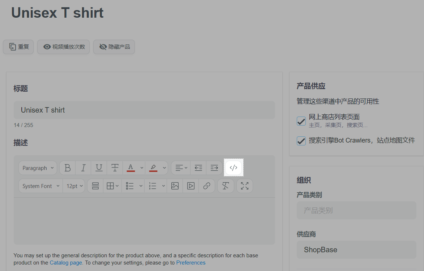The width and height of the screenshot is (424, 271).
Task: Click the 隐藏产品 hide product button
Action: pyautogui.click(x=114, y=47)
